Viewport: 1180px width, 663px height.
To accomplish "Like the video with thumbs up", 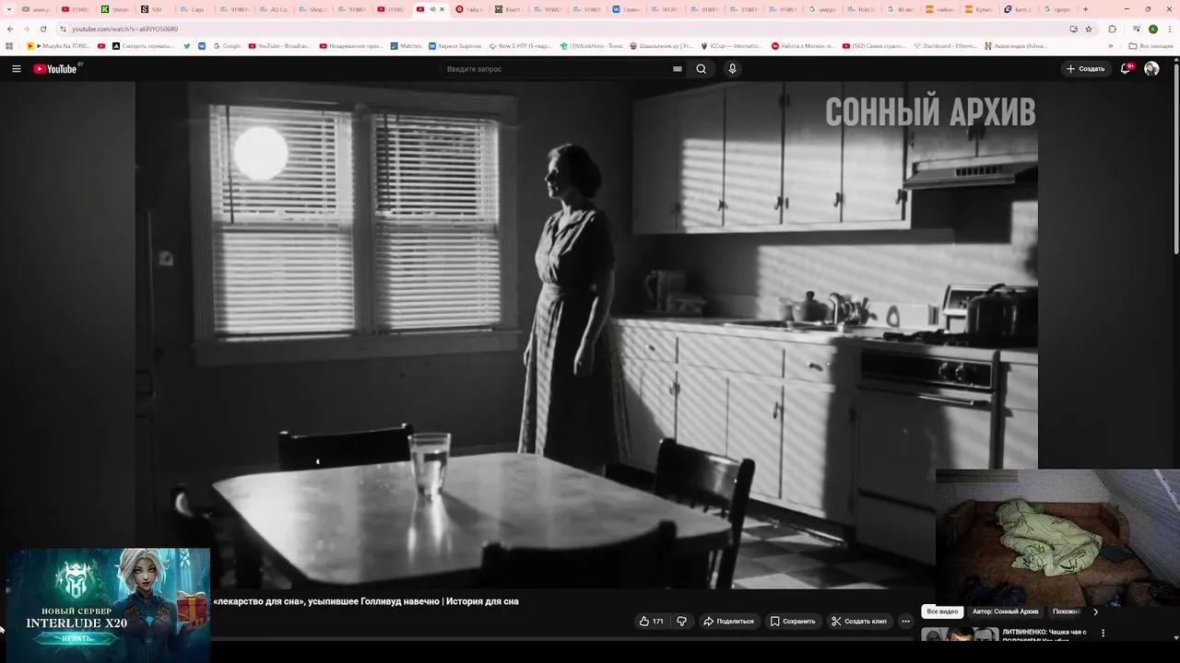I will (x=652, y=622).
